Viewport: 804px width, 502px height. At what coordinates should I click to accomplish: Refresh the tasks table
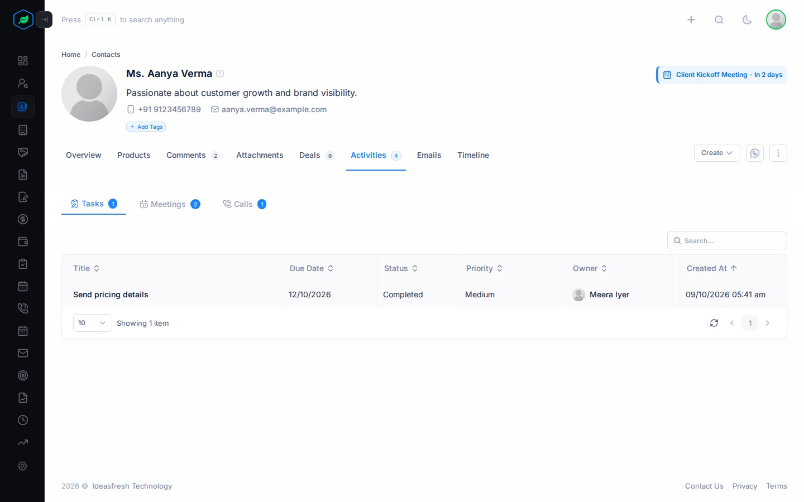point(714,323)
